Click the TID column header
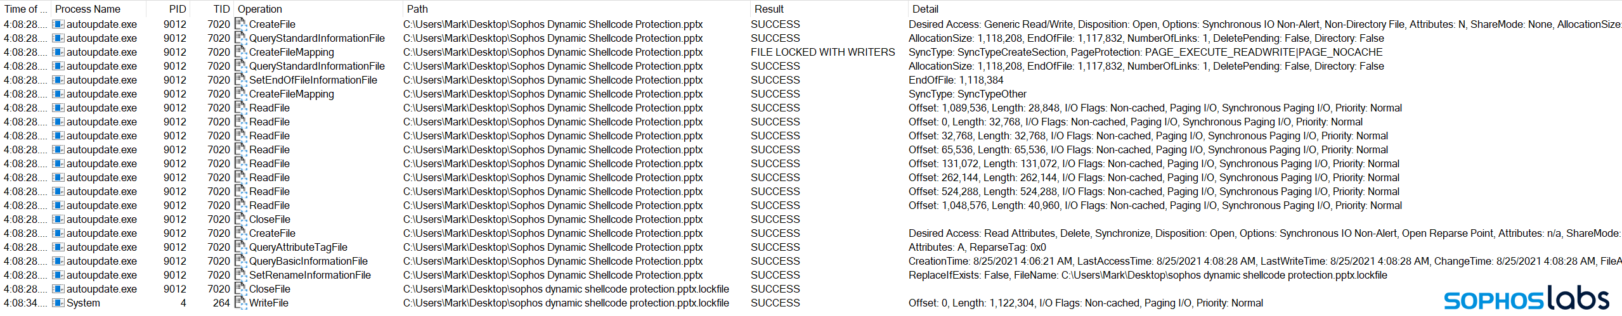 point(221,9)
